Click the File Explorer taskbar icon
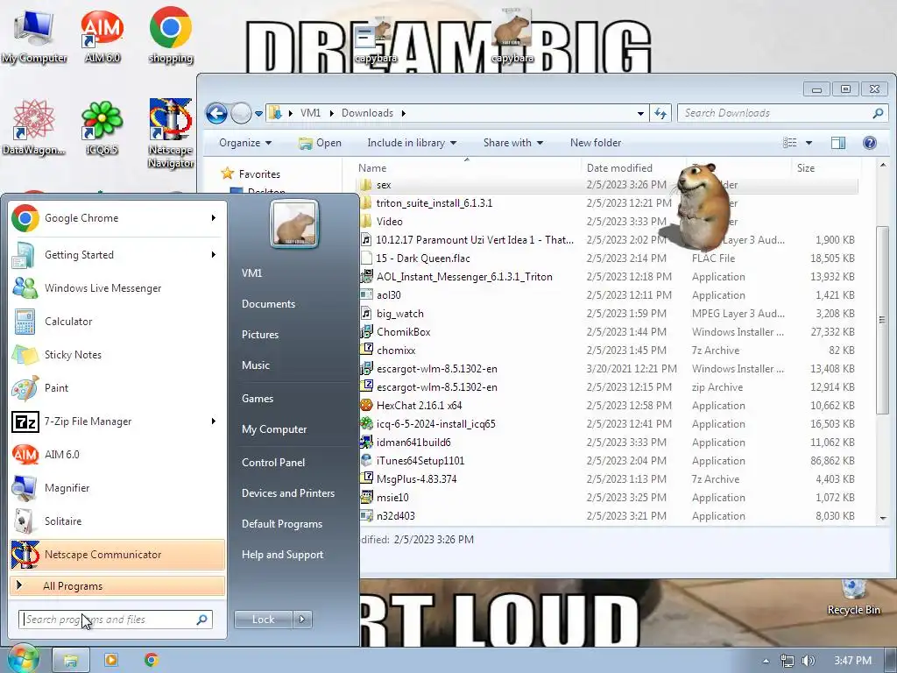Image resolution: width=897 pixels, height=673 pixels. coord(70,661)
